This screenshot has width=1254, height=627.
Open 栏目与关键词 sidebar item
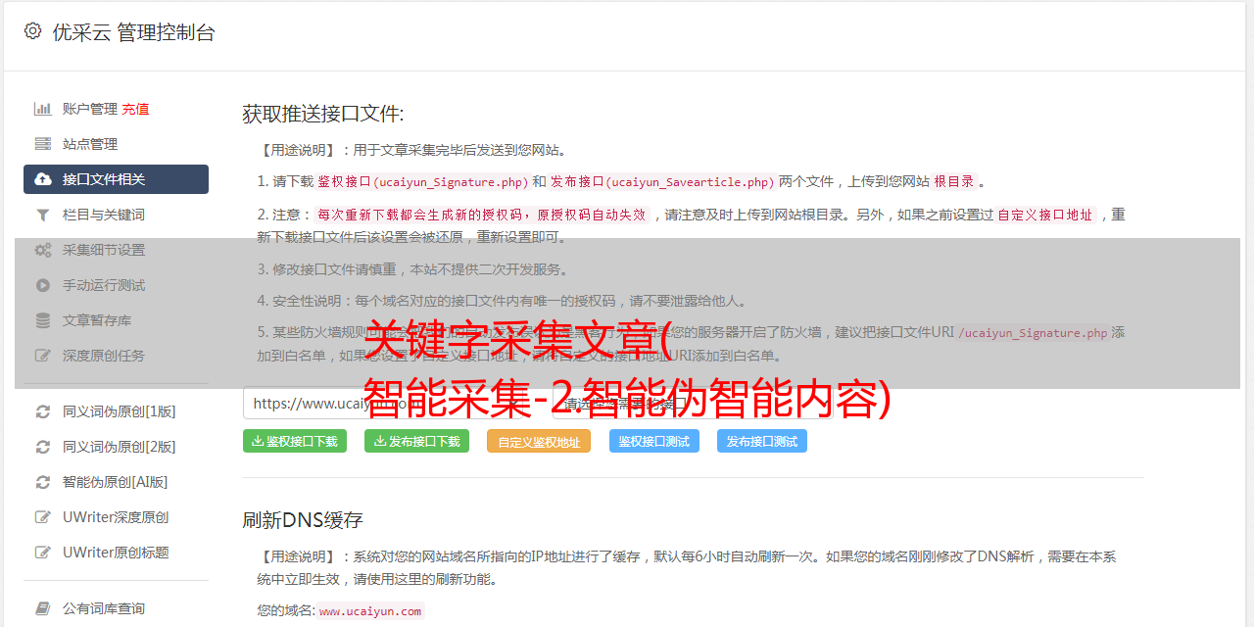[x=116, y=215]
